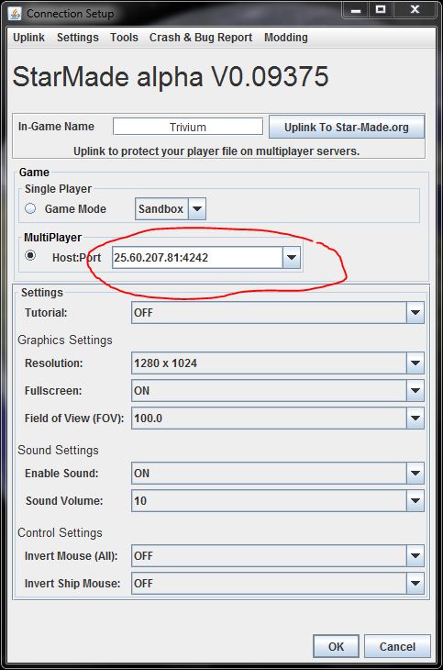
Task: Open the Uplink menu
Action: coord(28,38)
